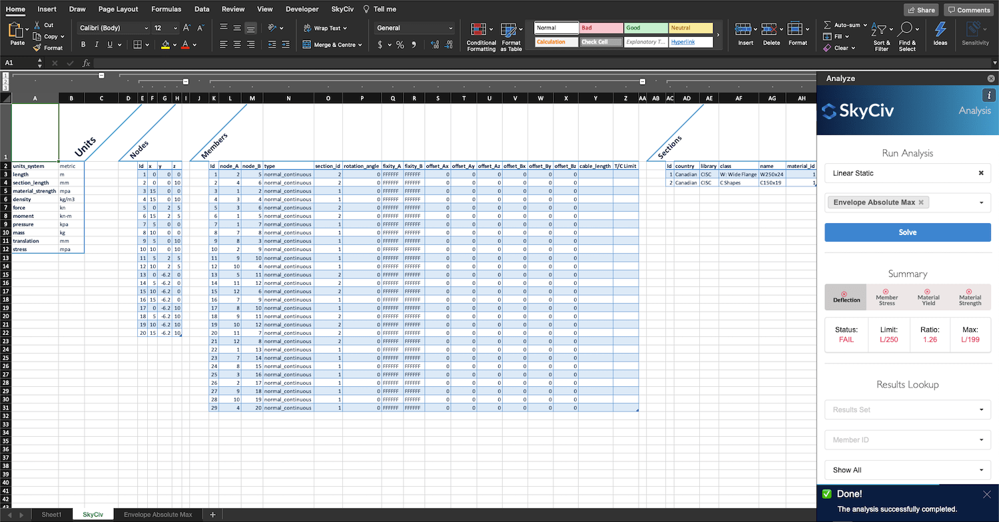Open the Envelope Absolute Max sheet

[x=158, y=514]
